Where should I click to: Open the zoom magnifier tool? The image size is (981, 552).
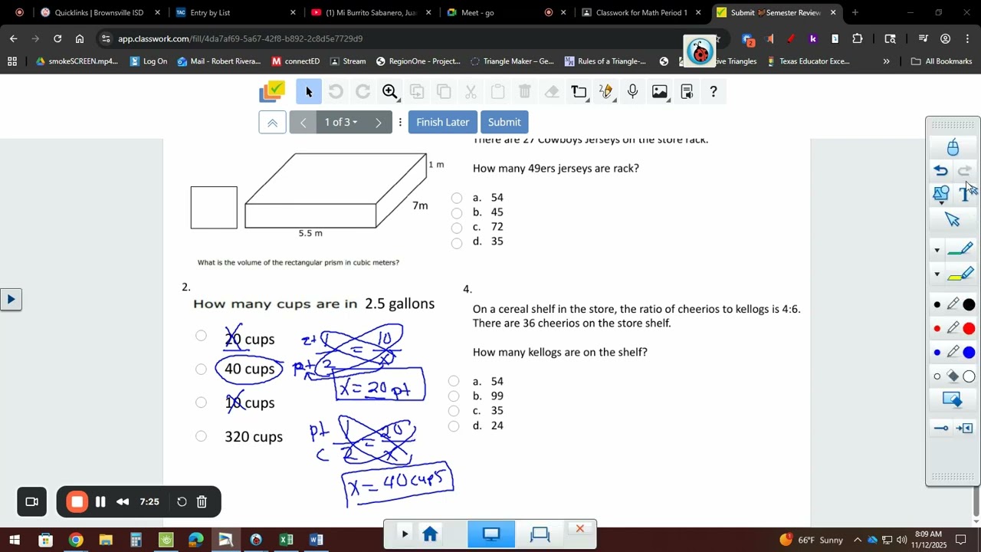pos(390,92)
